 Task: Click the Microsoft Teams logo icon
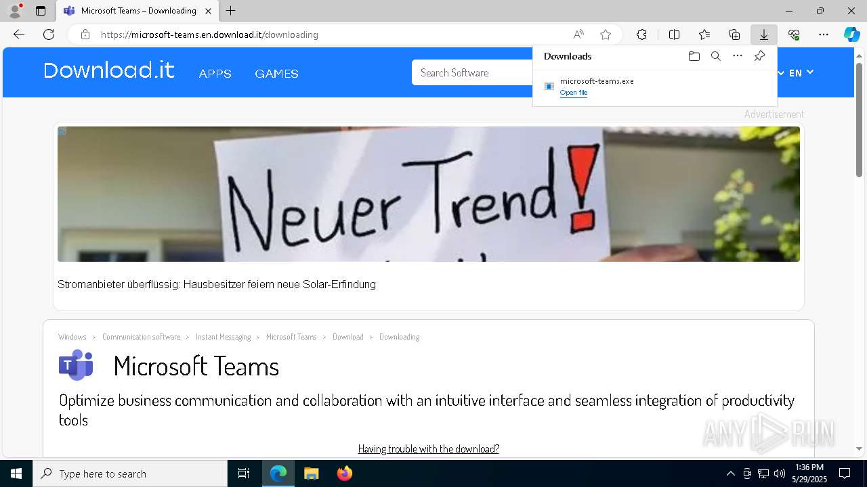point(76,365)
